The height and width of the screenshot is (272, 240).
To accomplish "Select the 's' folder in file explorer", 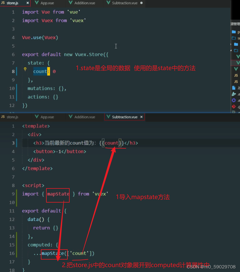I will tap(236, 38).
